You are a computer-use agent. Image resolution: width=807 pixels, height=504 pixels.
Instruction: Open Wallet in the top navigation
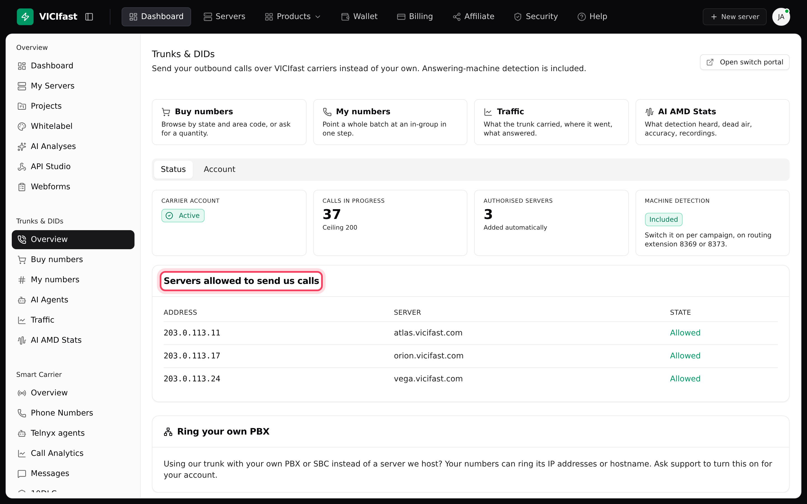(359, 17)
